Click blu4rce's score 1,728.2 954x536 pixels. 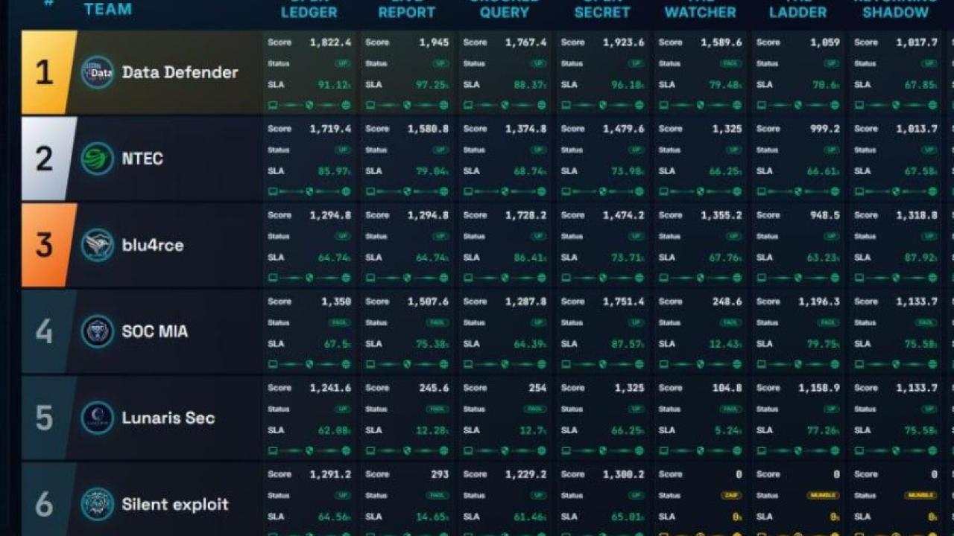tap(526, 215)
